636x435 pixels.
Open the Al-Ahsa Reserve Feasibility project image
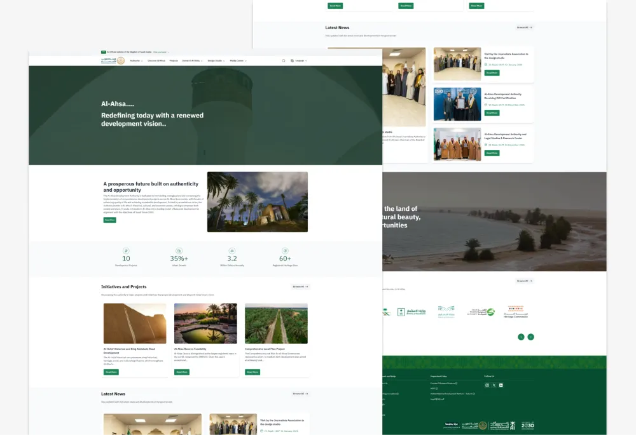(205, 324)
